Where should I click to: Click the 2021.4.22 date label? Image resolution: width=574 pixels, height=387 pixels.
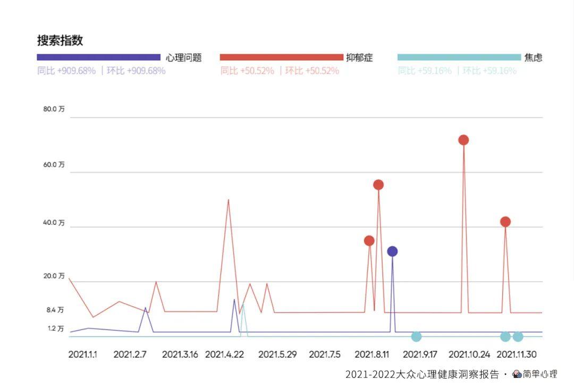[224, 355]
